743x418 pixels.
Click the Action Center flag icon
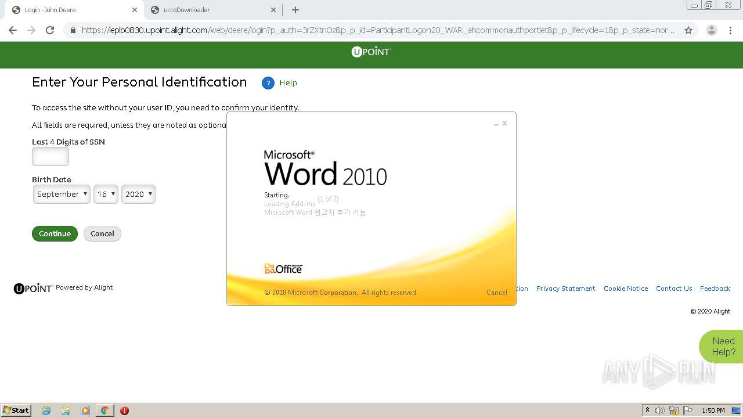coord(688,410)
